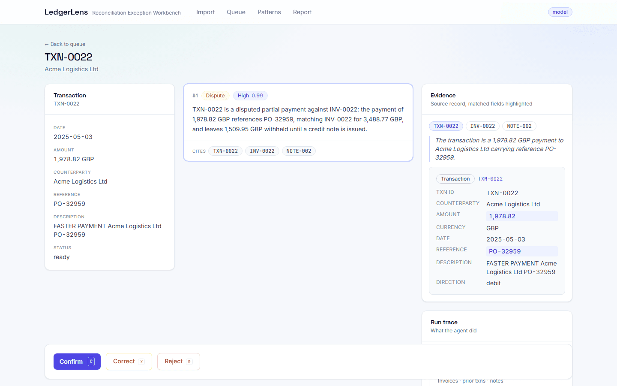
Task: Click the TXN-0022 page title
Action: pos(69,57)
